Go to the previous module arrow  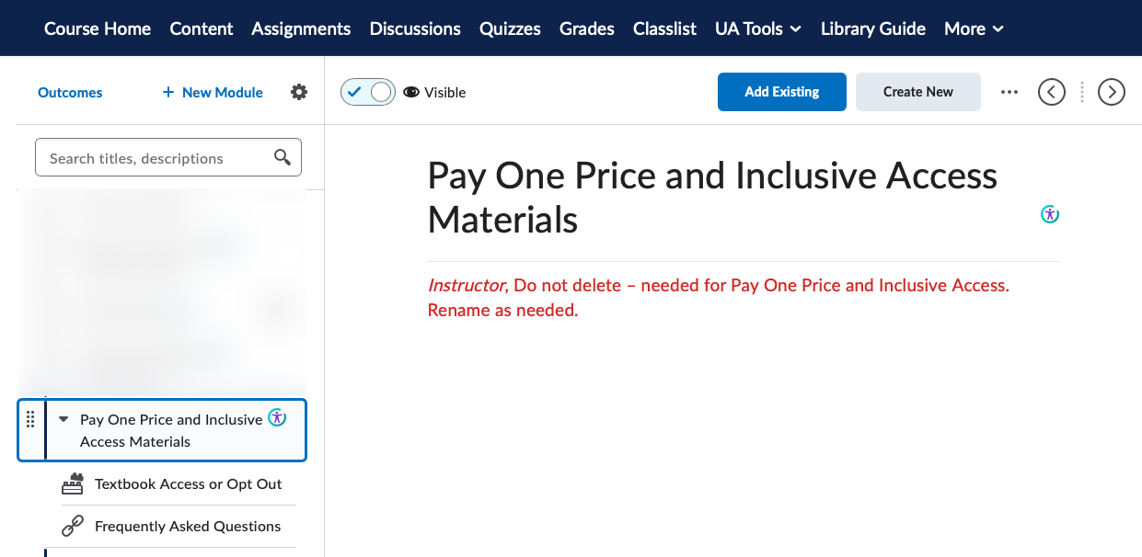coord(1052,92)
